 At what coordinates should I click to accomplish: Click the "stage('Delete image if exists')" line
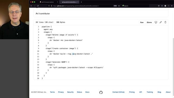point(62,35)
